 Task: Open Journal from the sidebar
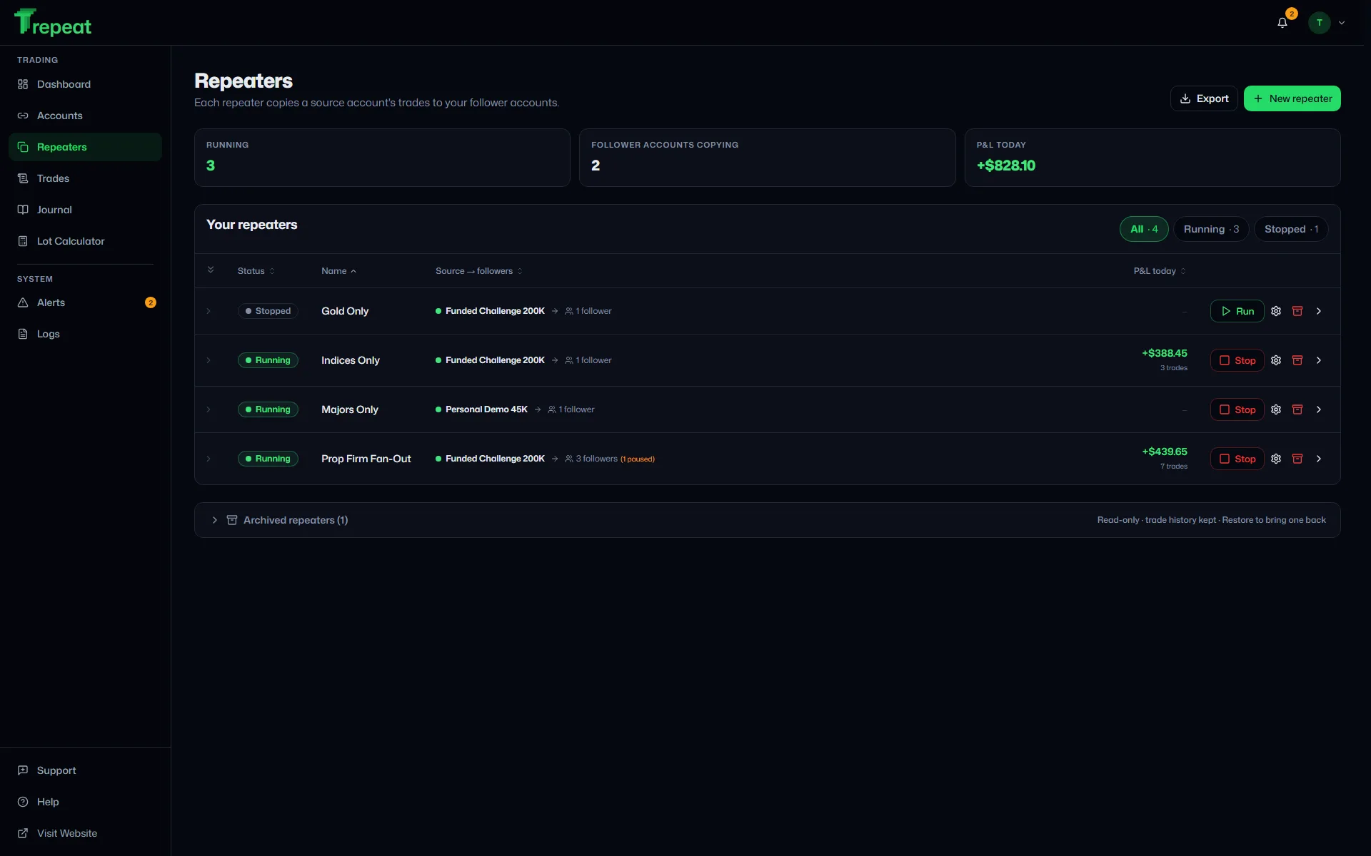point(85,210)
